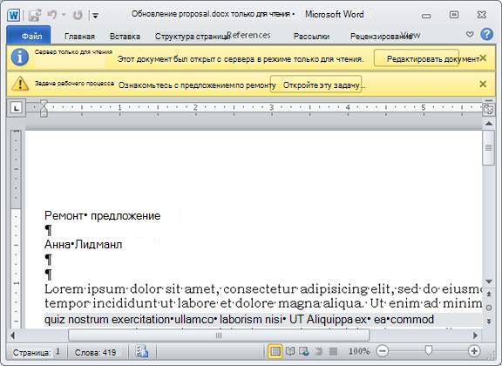Click the Lorem ipsum dolor paragraph line
The image size is (502, 366).
[263, 289]
